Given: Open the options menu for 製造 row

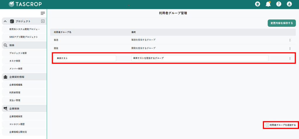Looking at the screenshot, I should tap(290, 40).
